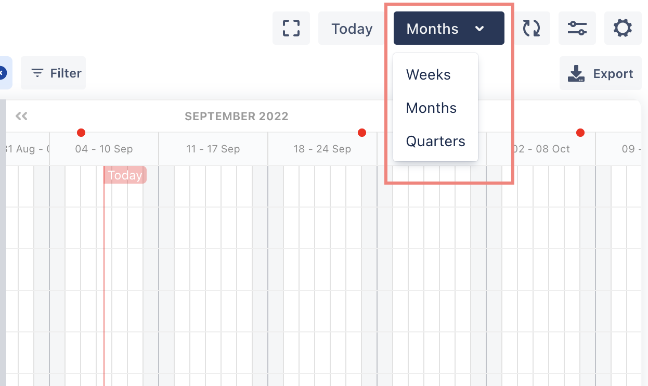Viewport: 648px width, 386px height.
Task: Select Weeks from the timescale menu
Action: [x=429, y=75]
